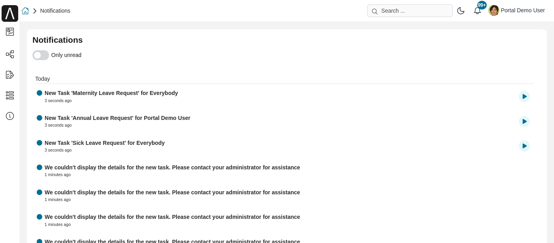554x243 pixels.
Task: Mark the Sick Leave notification as read
Action: 40,143
